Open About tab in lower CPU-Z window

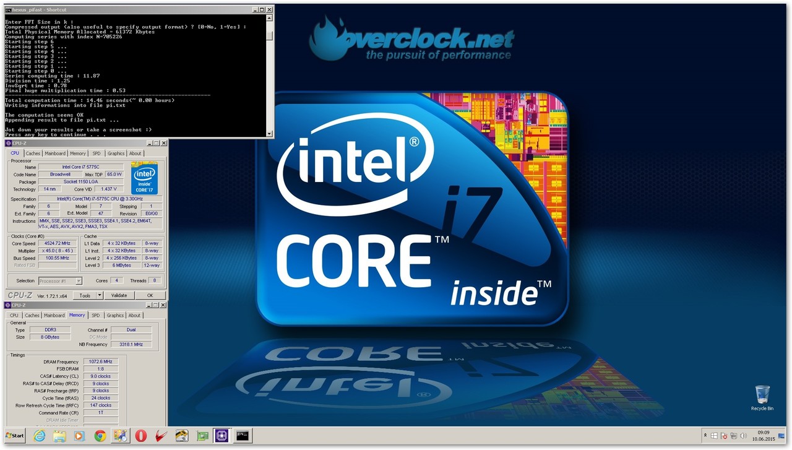click(134, 316)
